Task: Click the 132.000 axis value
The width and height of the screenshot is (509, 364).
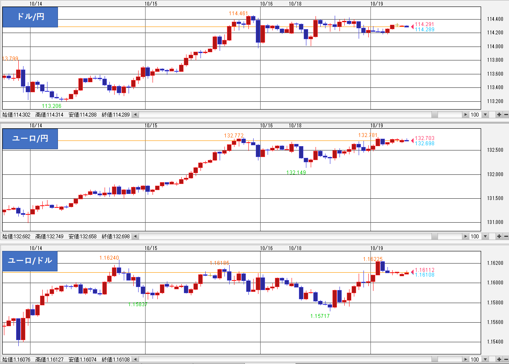Action: pos(495,174)
